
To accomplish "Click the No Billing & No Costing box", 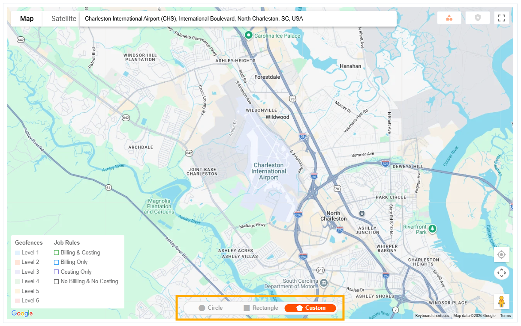I will (x=56, y=281).
